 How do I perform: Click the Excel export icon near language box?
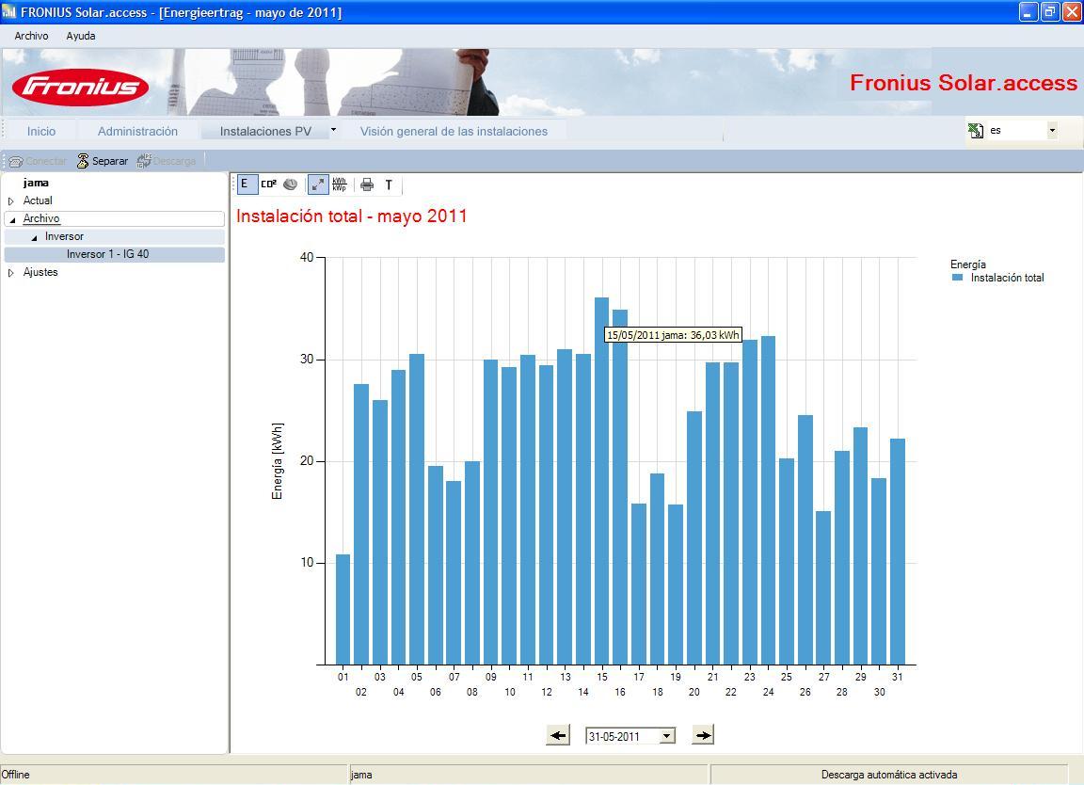(x=976, y=130)
